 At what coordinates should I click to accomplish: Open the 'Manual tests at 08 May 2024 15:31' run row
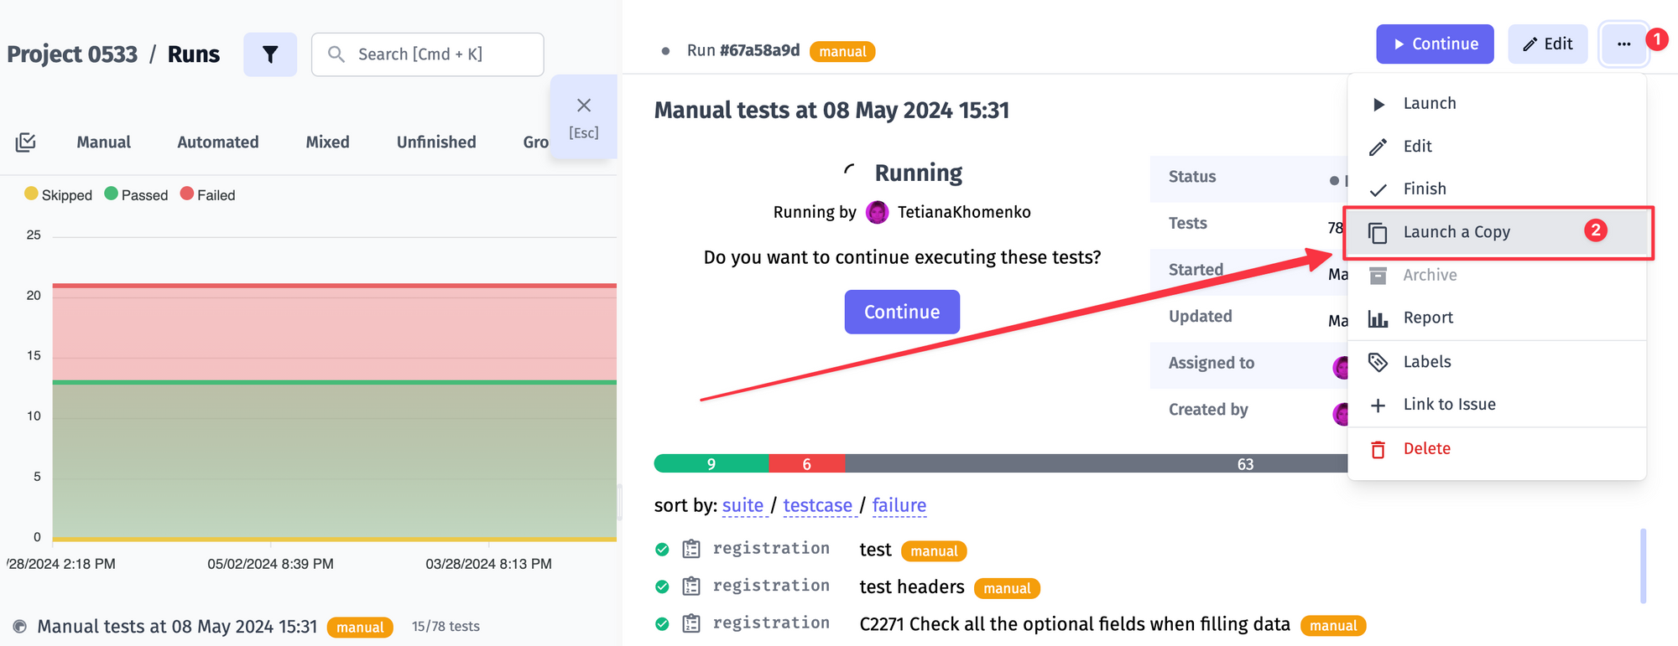(x=177, y=627)
